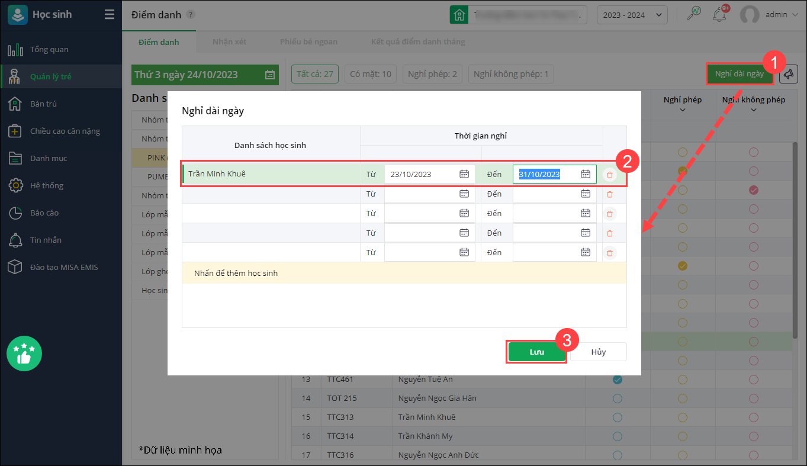Click the thumbs-up feedback icon
This screenshot has height=466, width=807.
pos(24,354)
